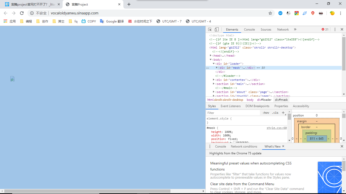Click the Chrome download extension icon

[x=297, y=13]
